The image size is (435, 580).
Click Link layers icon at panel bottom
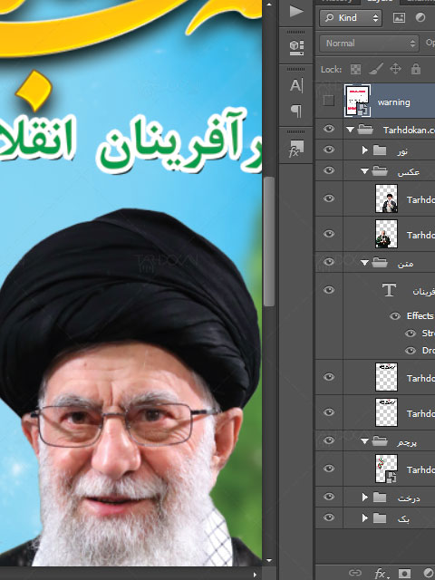354,573
